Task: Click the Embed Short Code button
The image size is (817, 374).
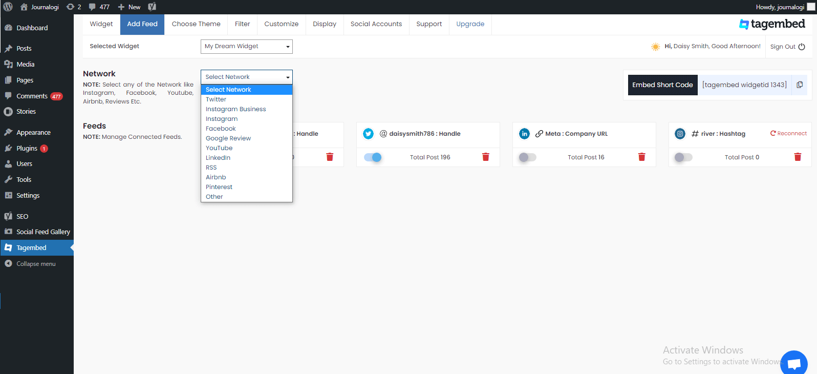Action: pyautogui.click(x=662, y=85)
